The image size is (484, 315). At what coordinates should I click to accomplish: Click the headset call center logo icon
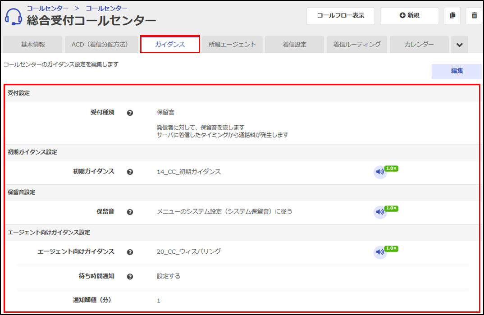(14, 17)
